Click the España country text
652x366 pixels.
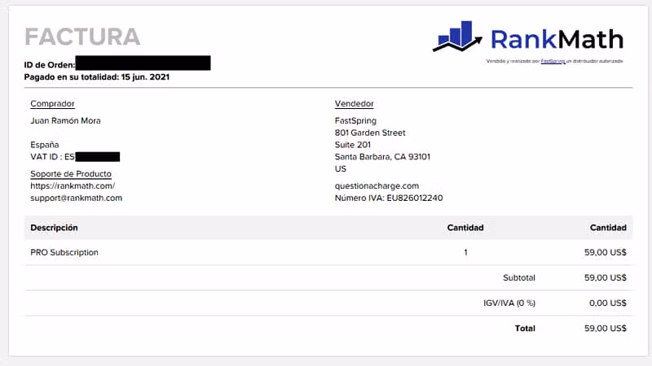(45, 145)
